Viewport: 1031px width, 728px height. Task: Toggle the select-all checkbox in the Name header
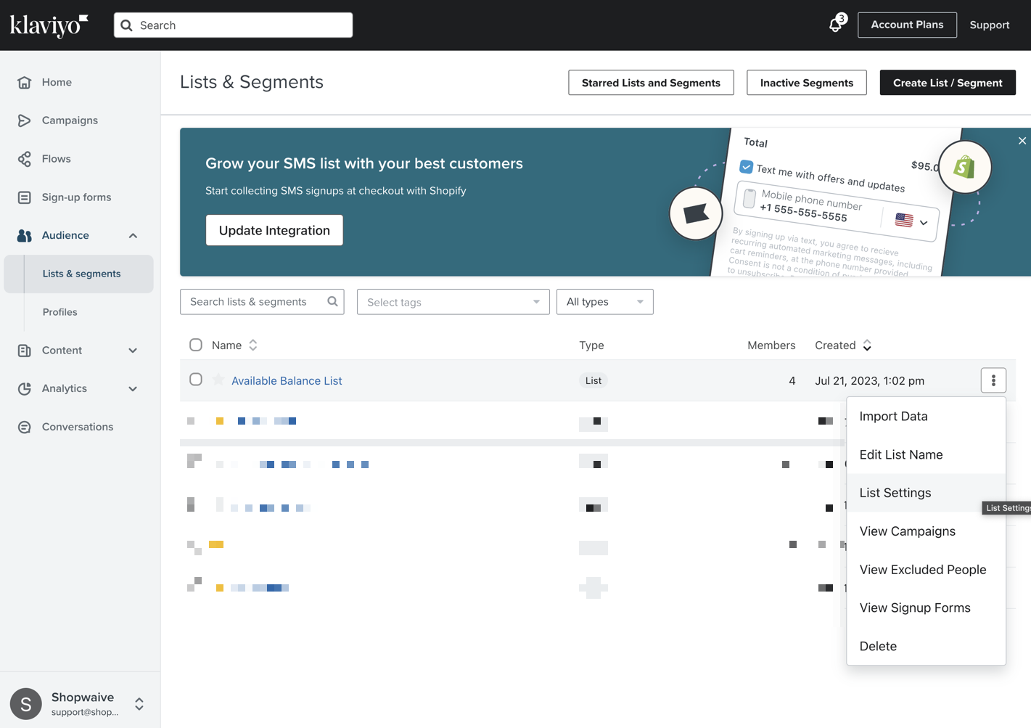[196, 345]
